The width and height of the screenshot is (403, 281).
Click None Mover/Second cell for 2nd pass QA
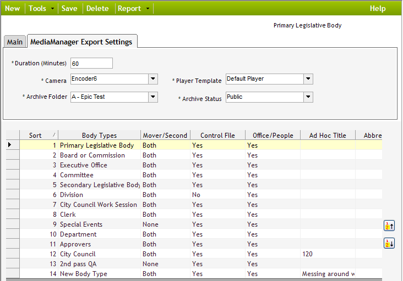pos(165,264)
